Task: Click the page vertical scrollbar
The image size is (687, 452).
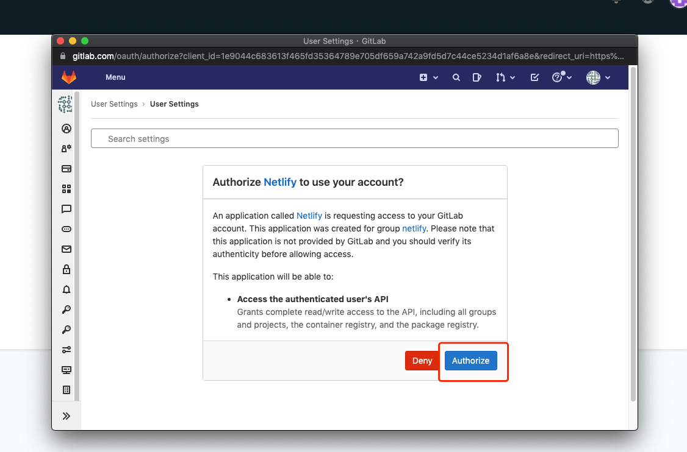Action: 633,234
